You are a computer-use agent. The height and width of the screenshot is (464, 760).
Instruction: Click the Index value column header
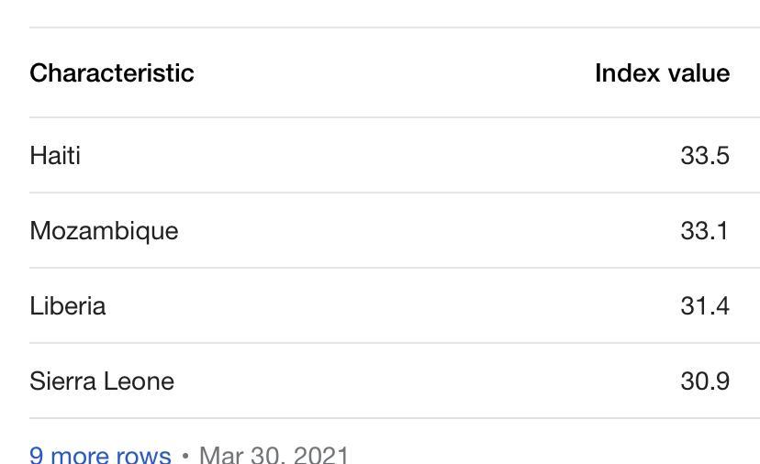[x=662, y=73]
